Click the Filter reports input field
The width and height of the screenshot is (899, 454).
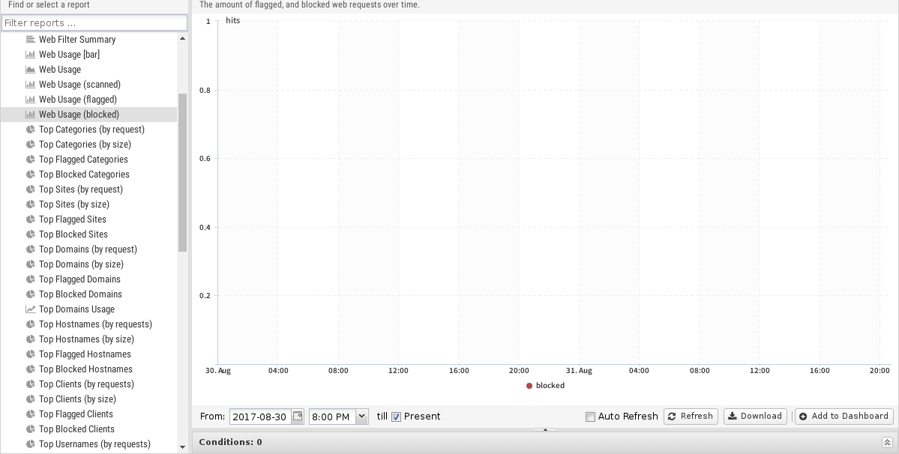(x=94, y=23)
